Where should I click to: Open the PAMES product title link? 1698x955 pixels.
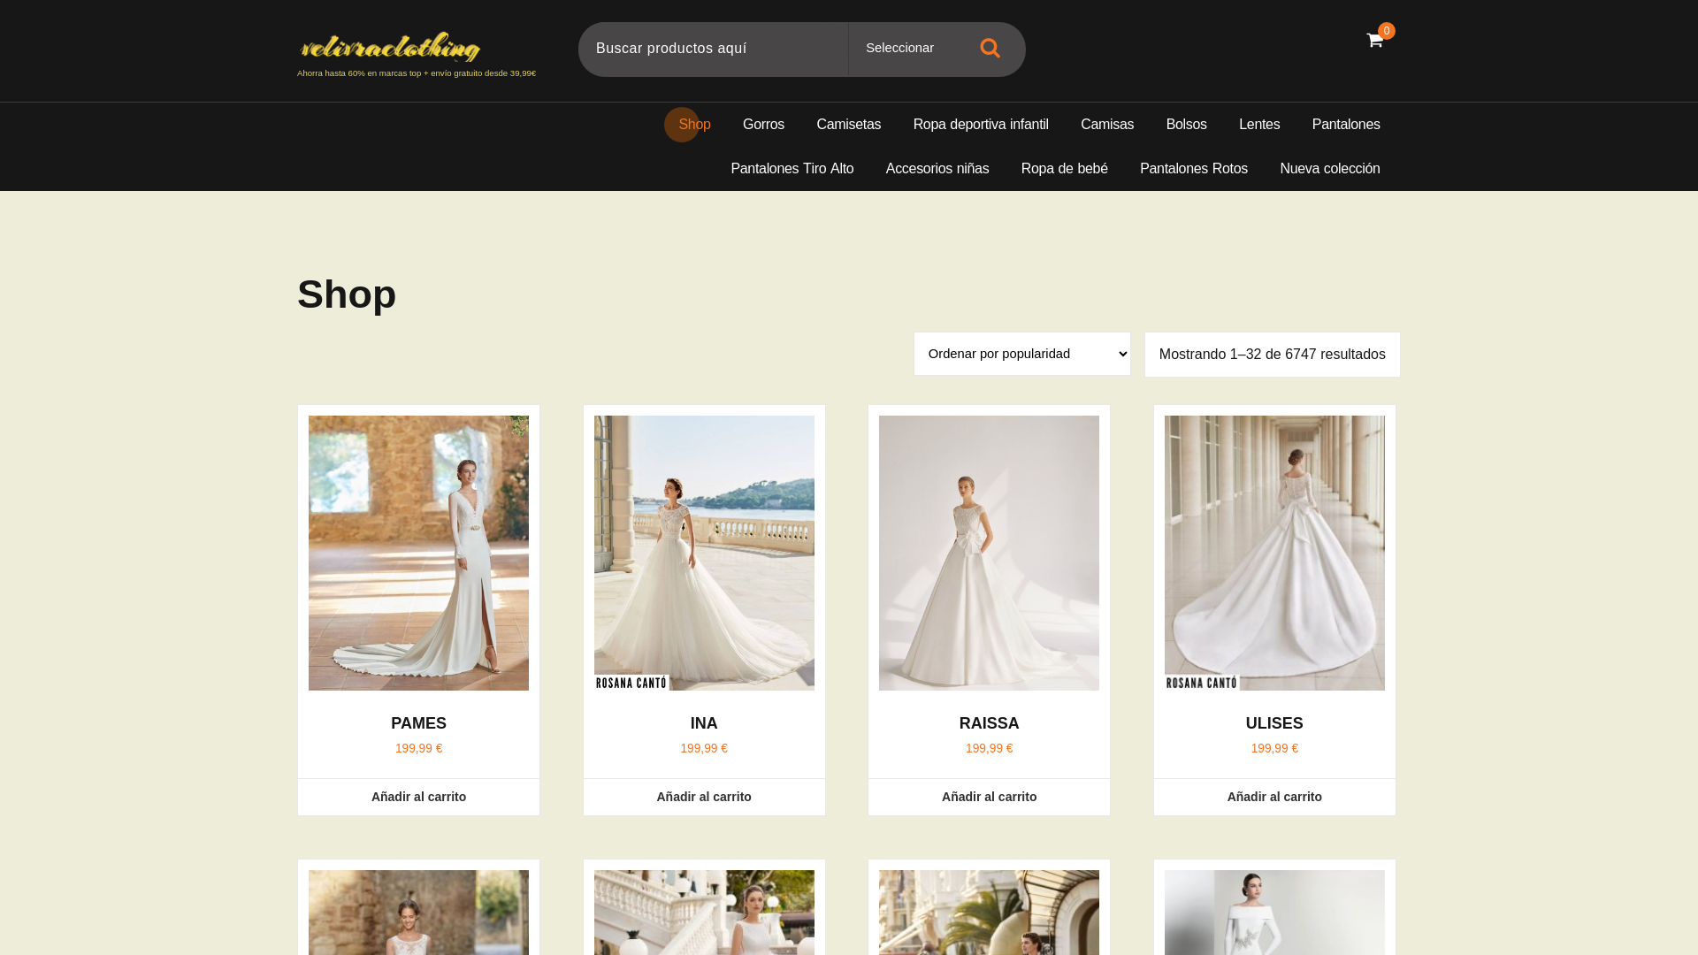click(418, 723)
